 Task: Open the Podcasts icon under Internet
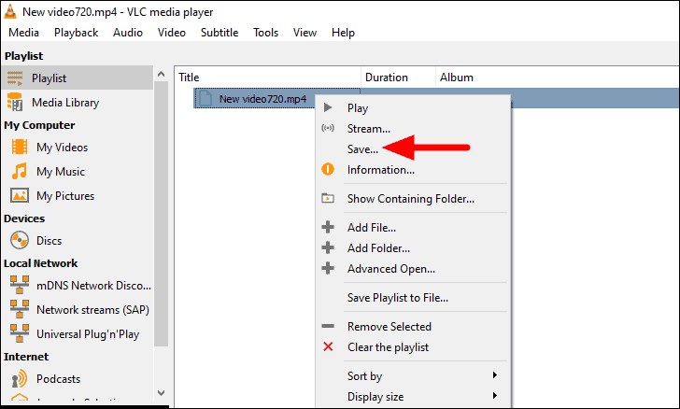(x=20, y=378)
